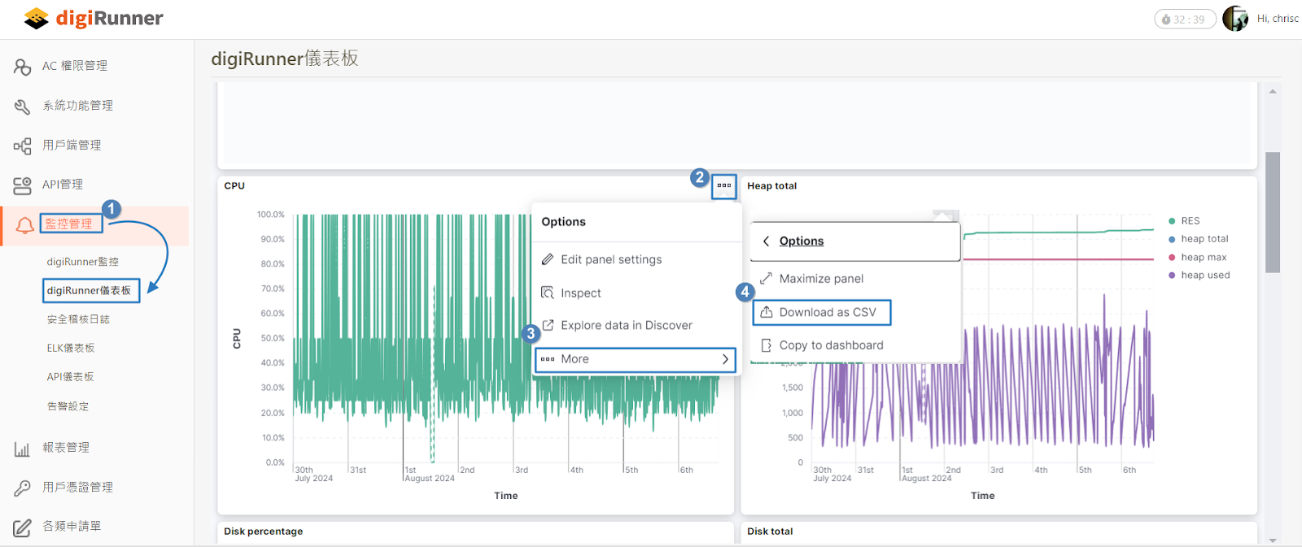
Task: Click the Hi, chrisc user name
Action: click(1278, 19)
